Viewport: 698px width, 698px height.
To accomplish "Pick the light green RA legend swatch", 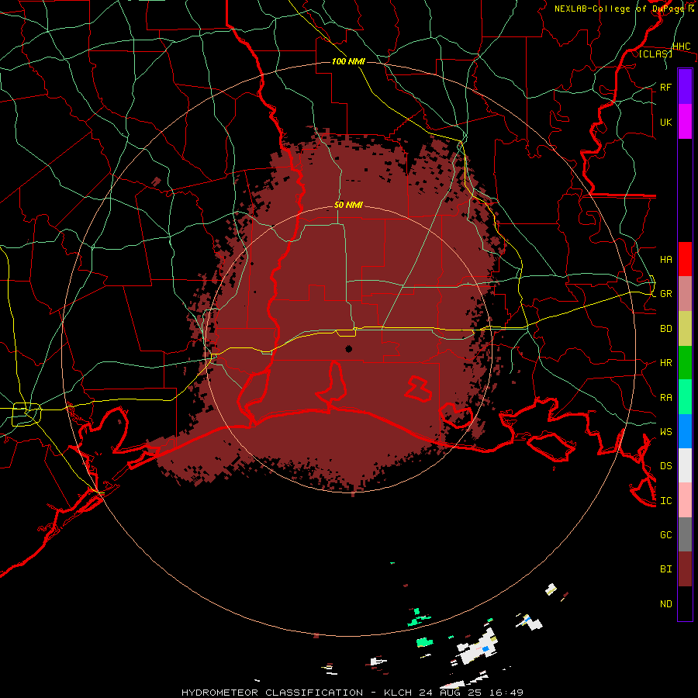I will 685,397.
